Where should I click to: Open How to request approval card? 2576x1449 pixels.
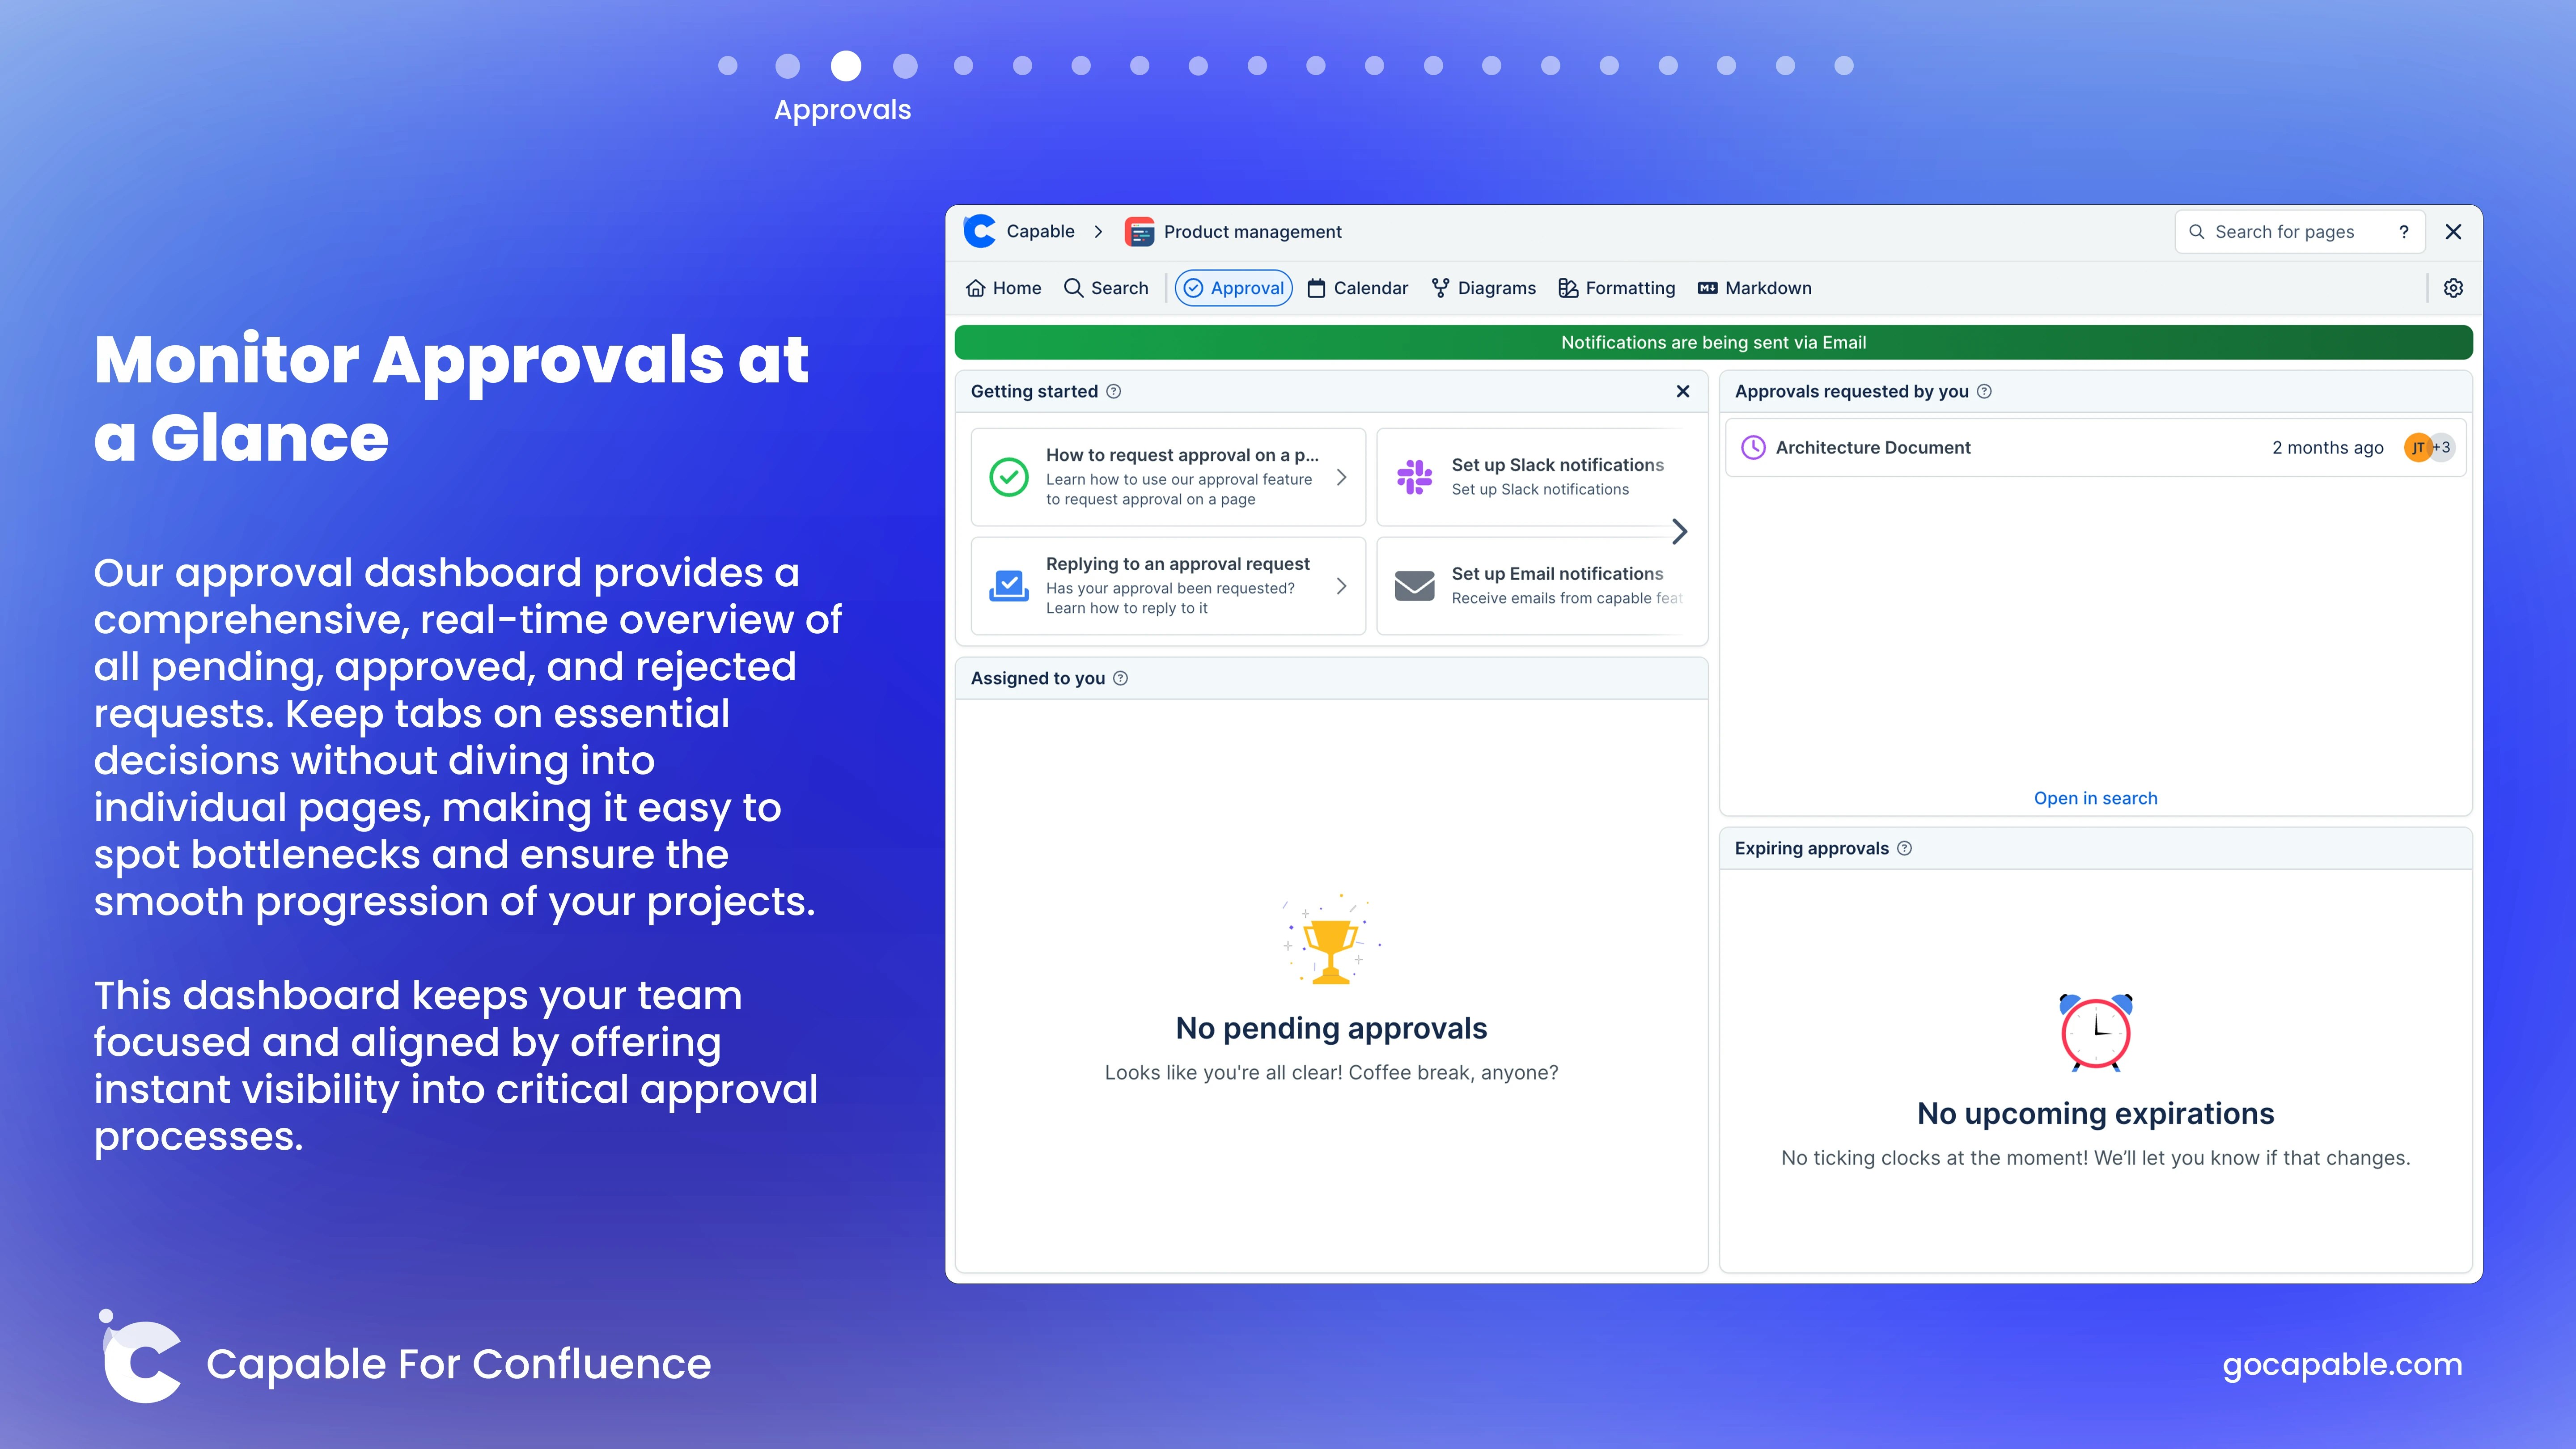1168,477
